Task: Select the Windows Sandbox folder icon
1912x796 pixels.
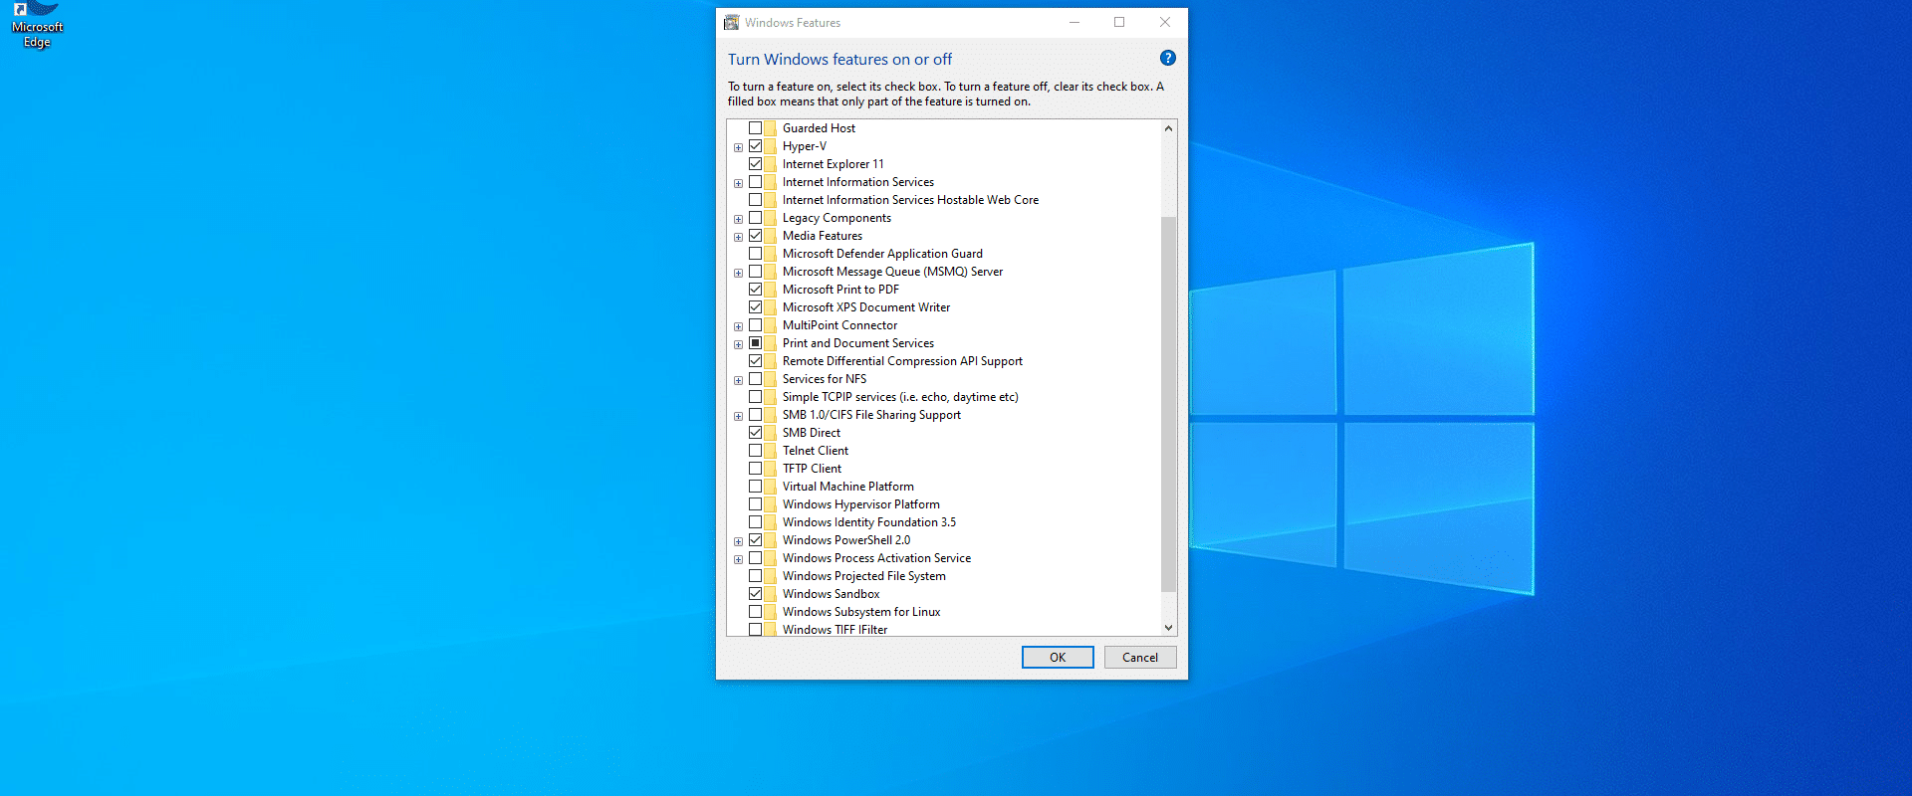Action: click(771, 594)
